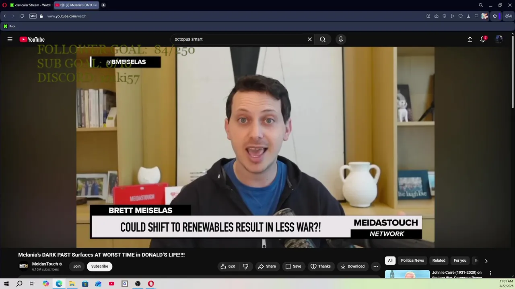The height and width of the screenshot is (289, 515).
Task: Open the MeidasTouch channel avatar
Action: [24, 266]
